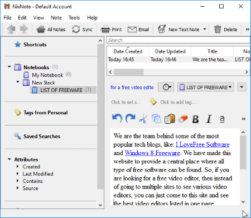The image size is (251, 218).
Task: Click the left panel scroll down arrow
Action: coord(100,205)
